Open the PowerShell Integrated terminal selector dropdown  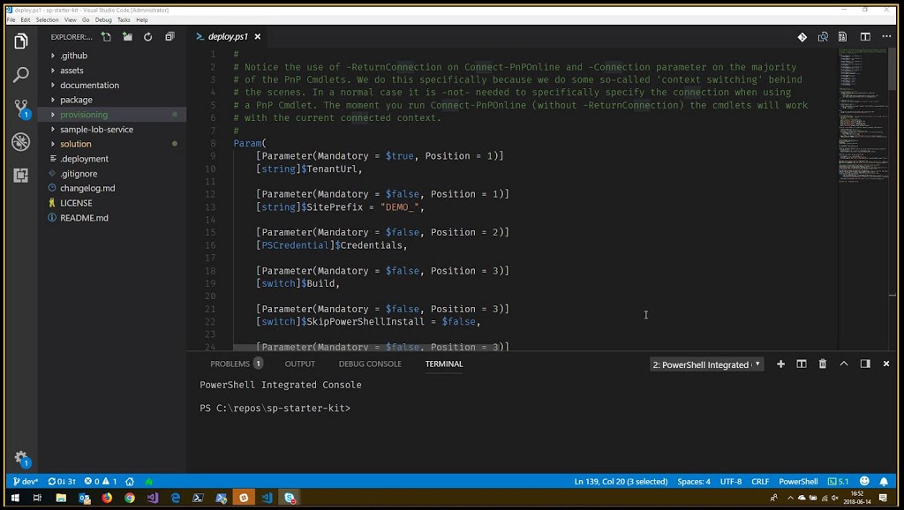[707, 364]
